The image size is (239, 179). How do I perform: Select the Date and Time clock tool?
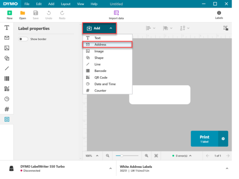pos(7,99)
